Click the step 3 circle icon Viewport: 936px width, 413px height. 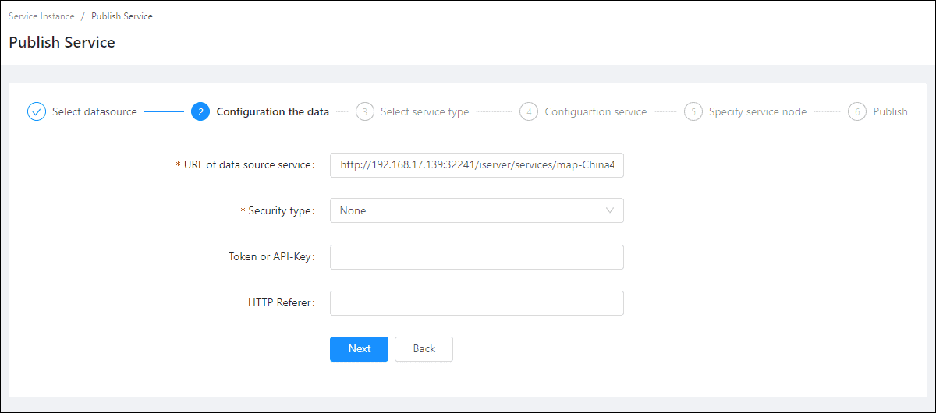[364, 111]
